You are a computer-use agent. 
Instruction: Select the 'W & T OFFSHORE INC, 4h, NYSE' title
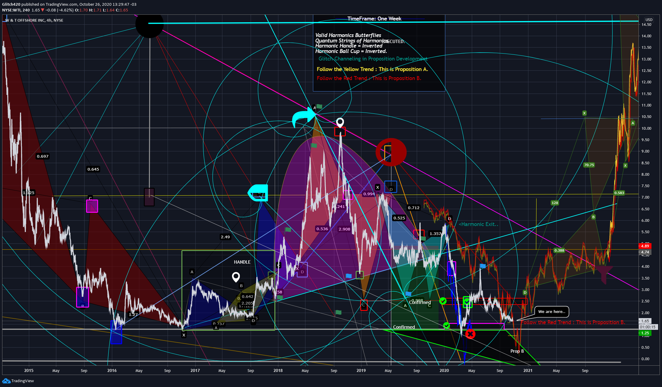coord(34,20)
